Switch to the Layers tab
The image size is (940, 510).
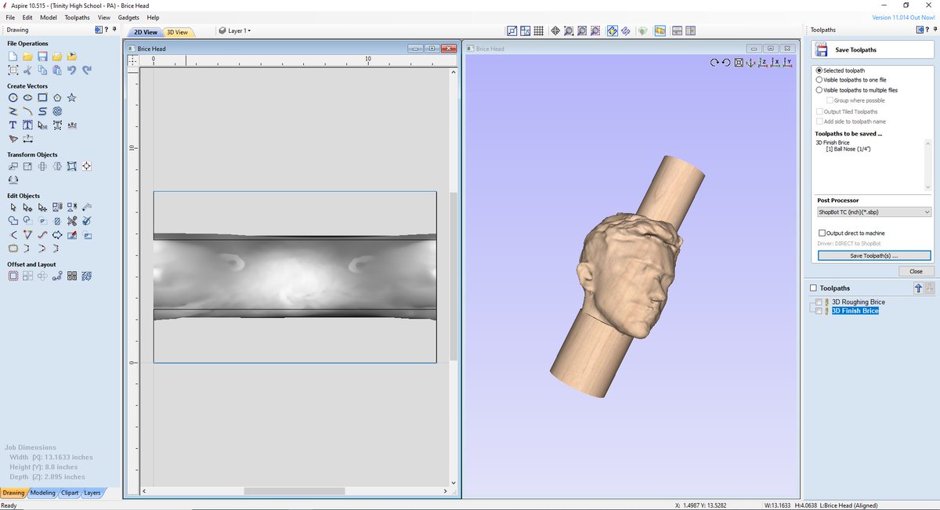point(92,493)
